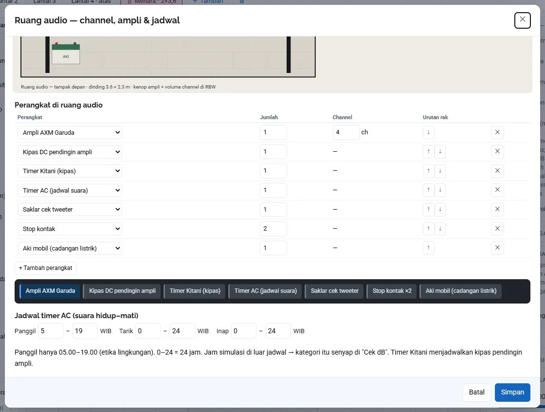The image size is (545, 412).
Task: Select the Timer AC (jadwal suara) chip
Action: [265, 291]
